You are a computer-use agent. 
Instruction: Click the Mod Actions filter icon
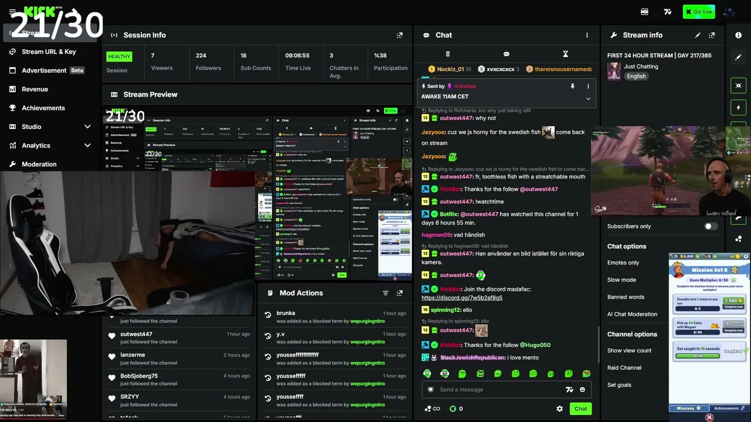pyautogui.click(x=385, y=293)
